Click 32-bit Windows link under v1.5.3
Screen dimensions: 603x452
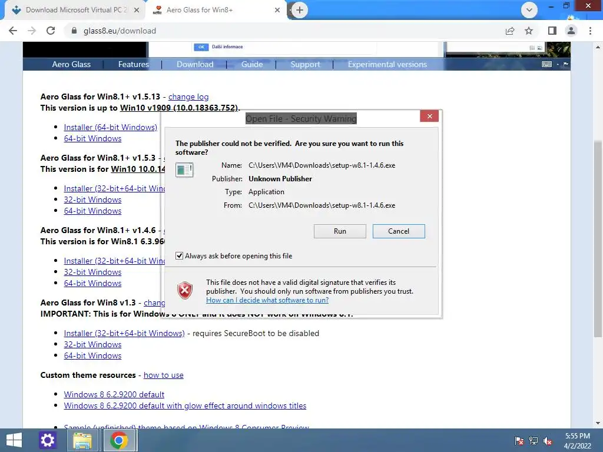coord(92,200)
